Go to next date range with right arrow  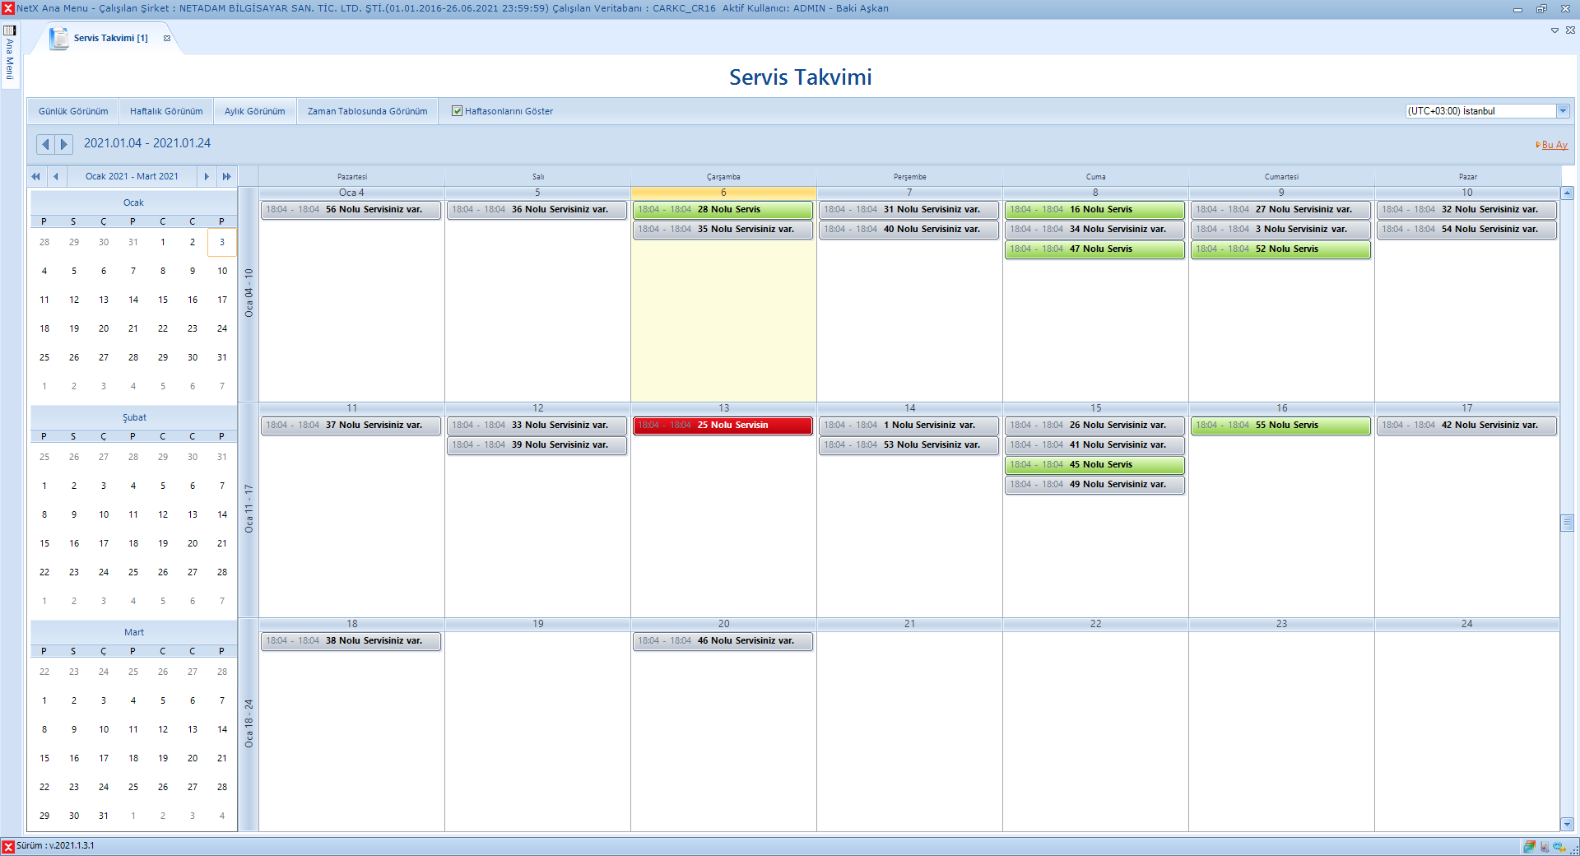coord(64,144)
